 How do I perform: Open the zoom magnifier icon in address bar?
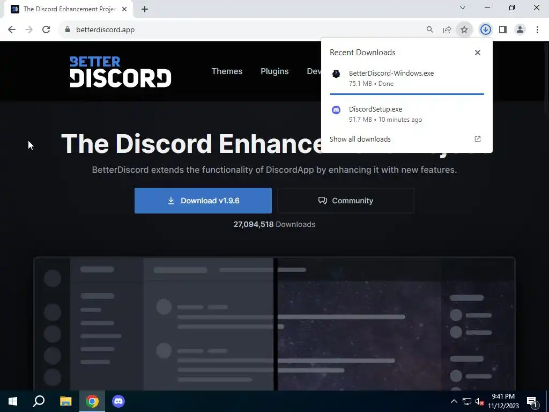click(x=429, y=30)
